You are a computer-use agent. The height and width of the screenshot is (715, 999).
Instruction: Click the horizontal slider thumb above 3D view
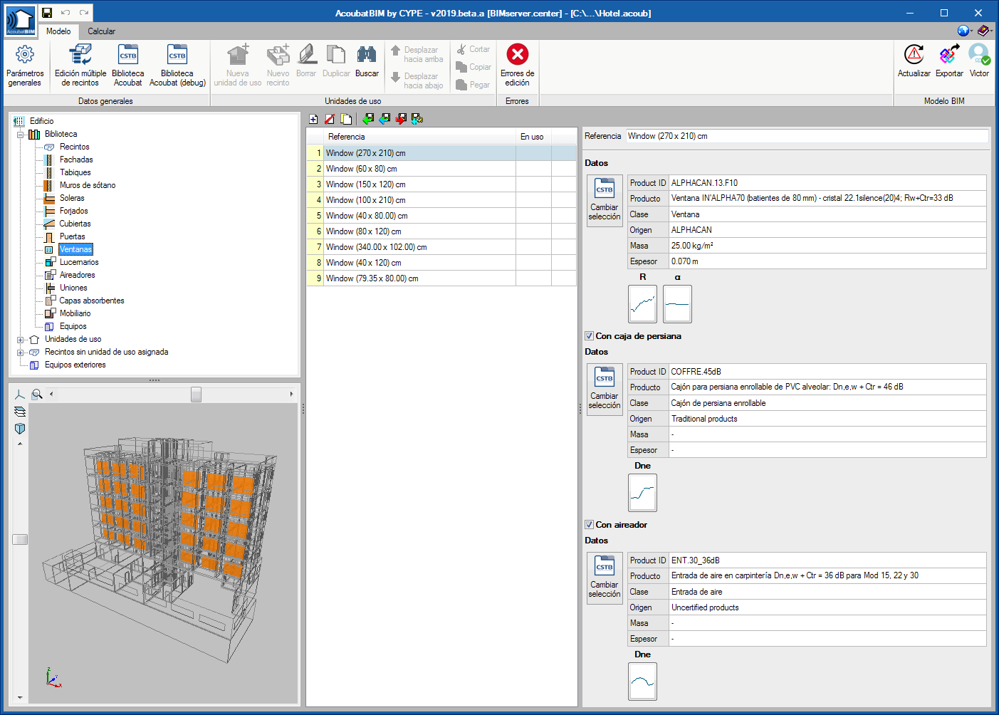(x=197, y=394)
